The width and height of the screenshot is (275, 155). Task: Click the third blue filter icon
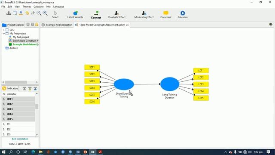pos(35,89)
